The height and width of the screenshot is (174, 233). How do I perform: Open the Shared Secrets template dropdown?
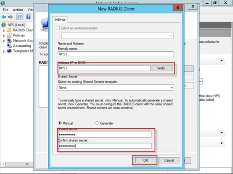(171, 87)
